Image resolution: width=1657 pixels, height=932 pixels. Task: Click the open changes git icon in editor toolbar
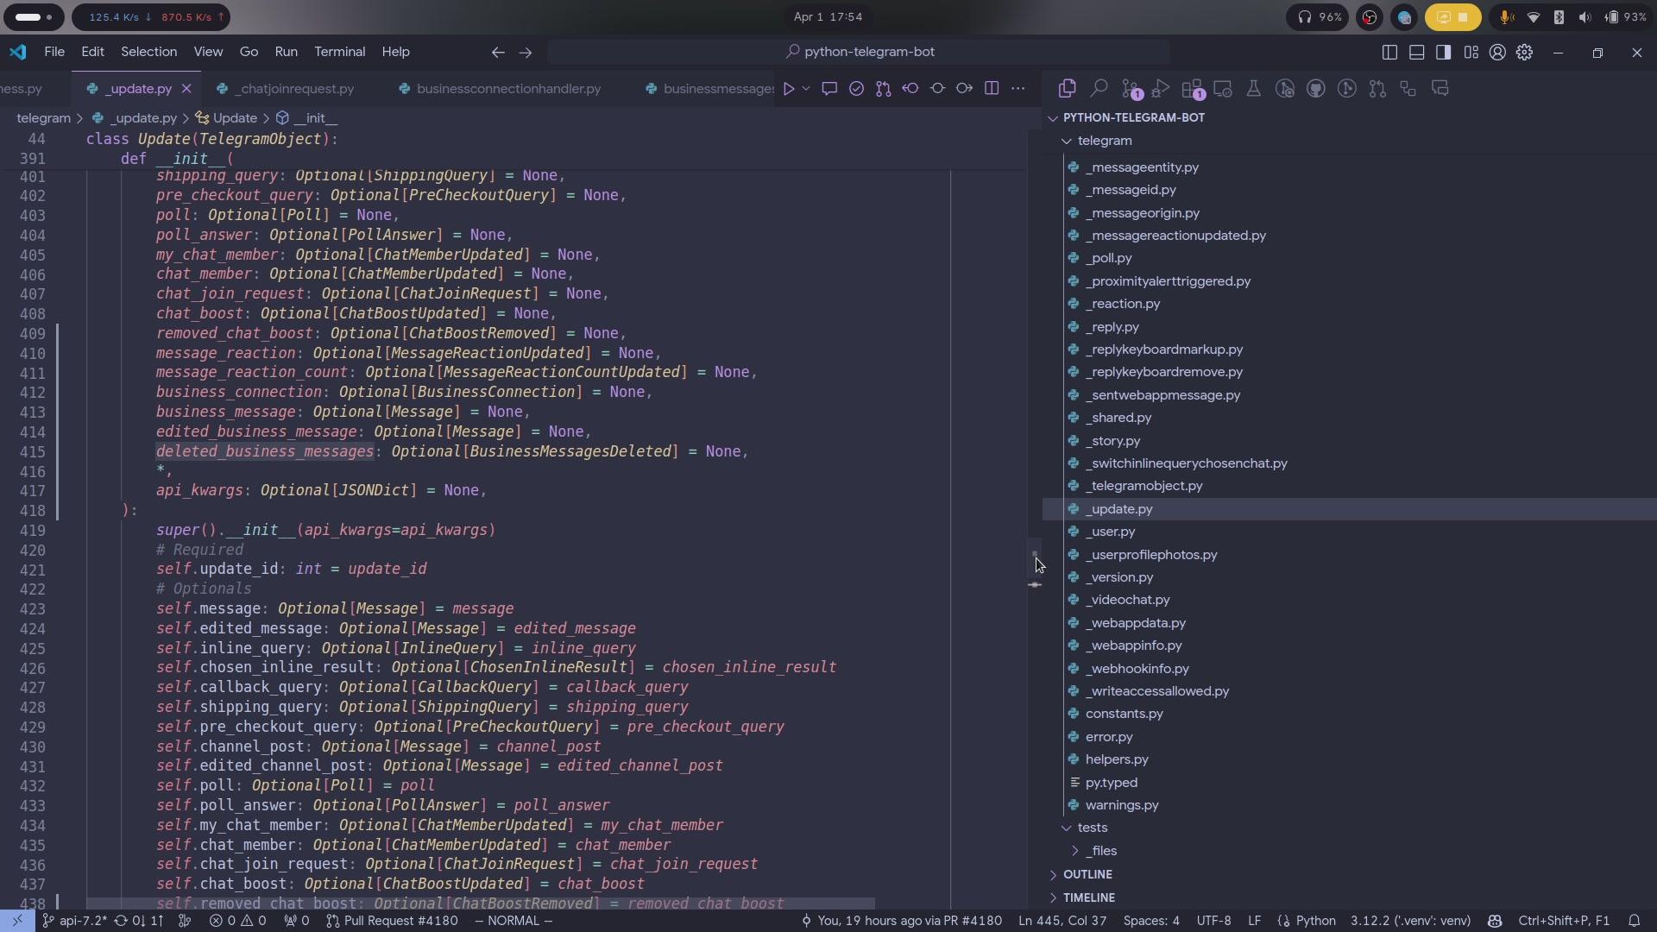click(883, 88)
